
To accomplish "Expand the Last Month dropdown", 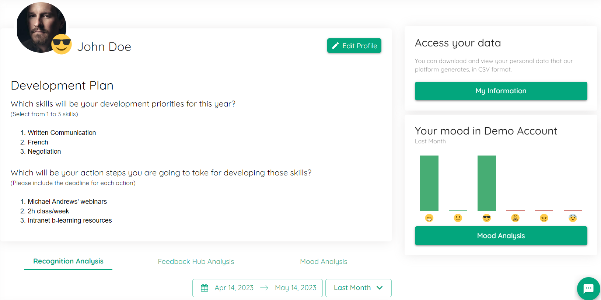I will click(x=358, y=288).
